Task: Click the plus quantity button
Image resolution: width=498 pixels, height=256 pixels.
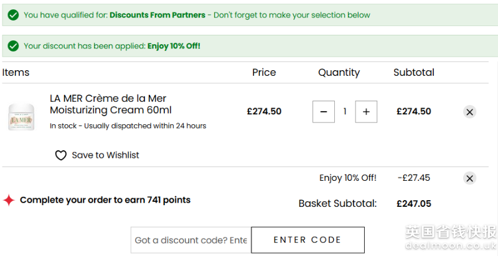Action: tap(366, 112)
